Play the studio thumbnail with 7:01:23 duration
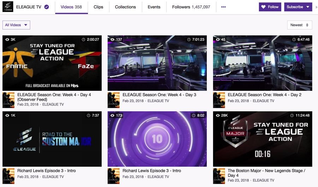The width and height of the screenshot is (318, 187). click(157, 63)
